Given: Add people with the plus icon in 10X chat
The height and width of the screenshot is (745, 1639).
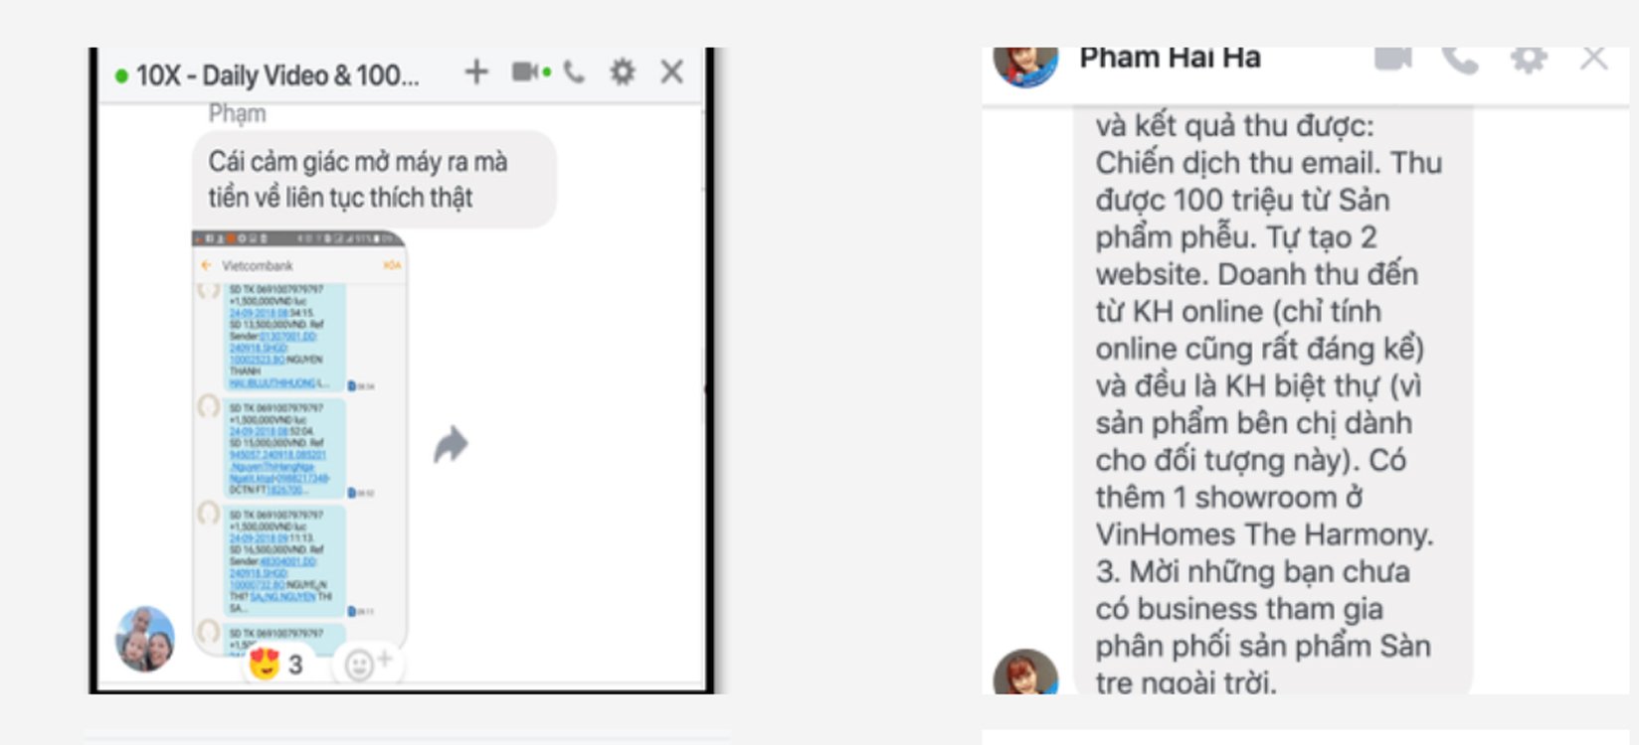Looking at the screenshot, I should click(x=476, y=72).
